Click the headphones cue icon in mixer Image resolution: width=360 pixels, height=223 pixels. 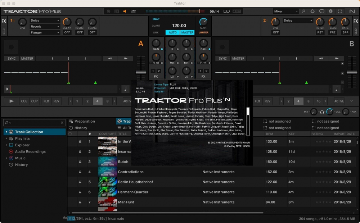322,112
